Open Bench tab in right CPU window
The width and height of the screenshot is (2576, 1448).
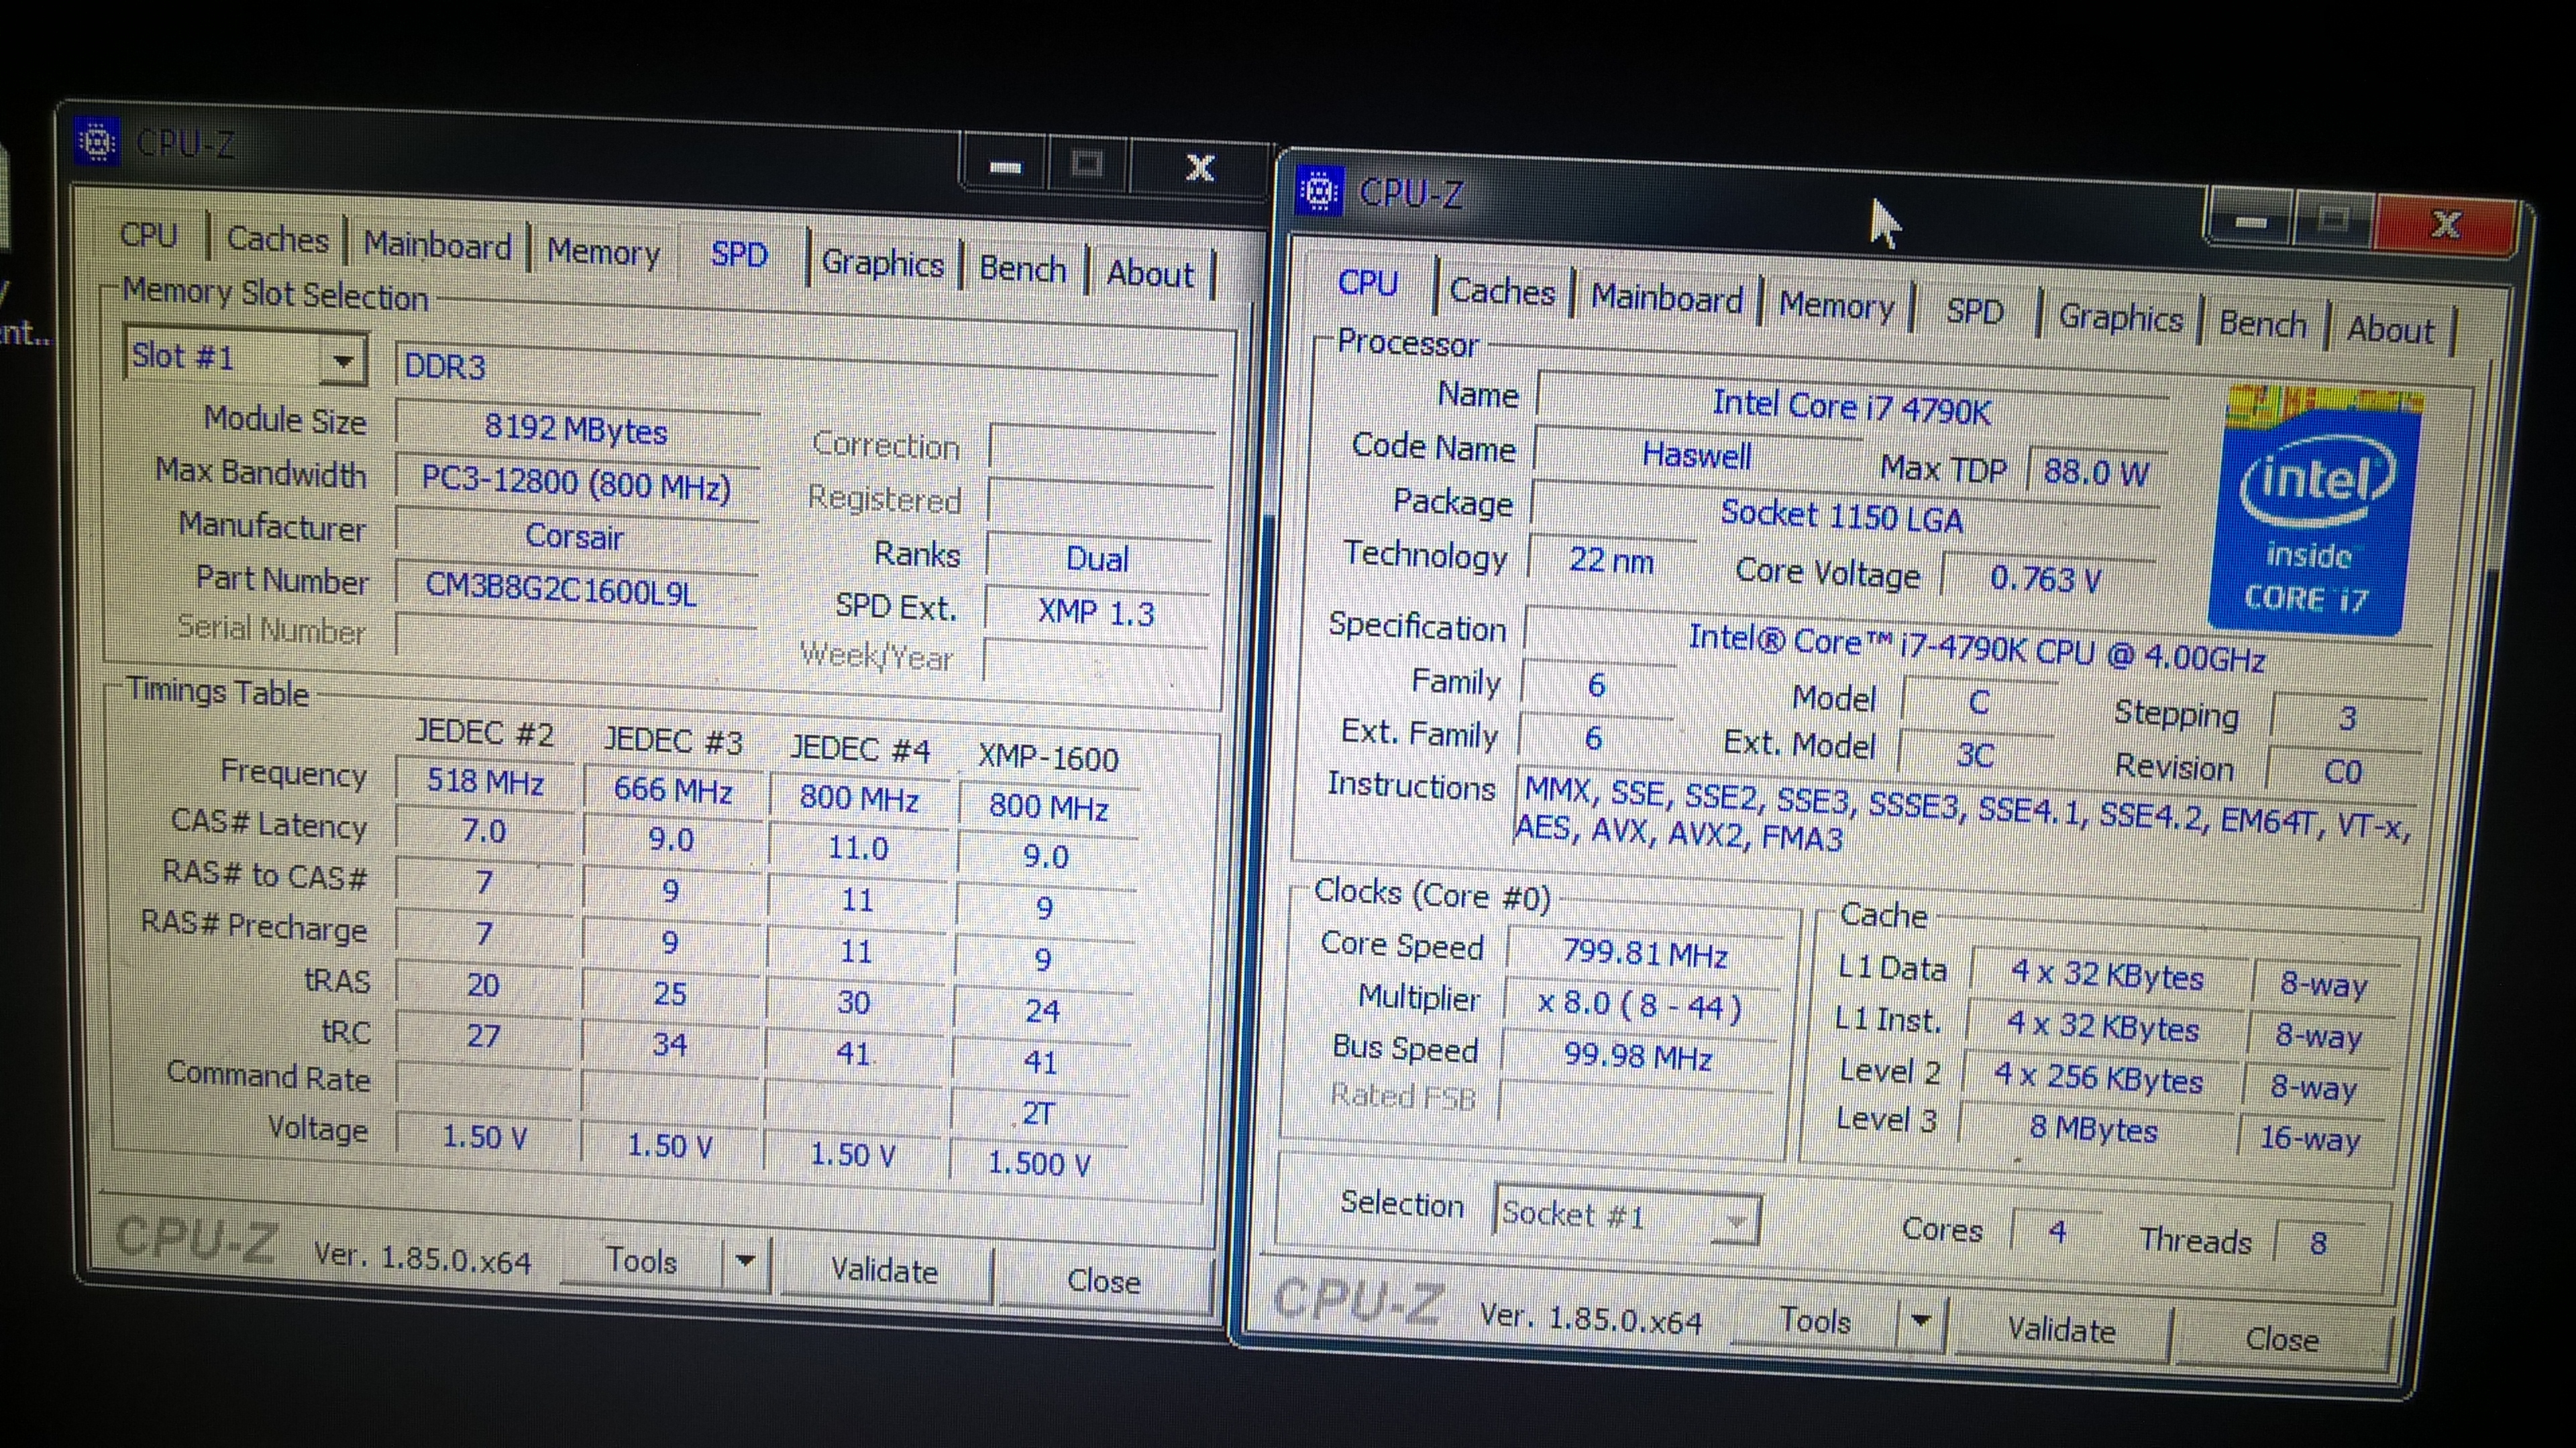[2262, 324]
